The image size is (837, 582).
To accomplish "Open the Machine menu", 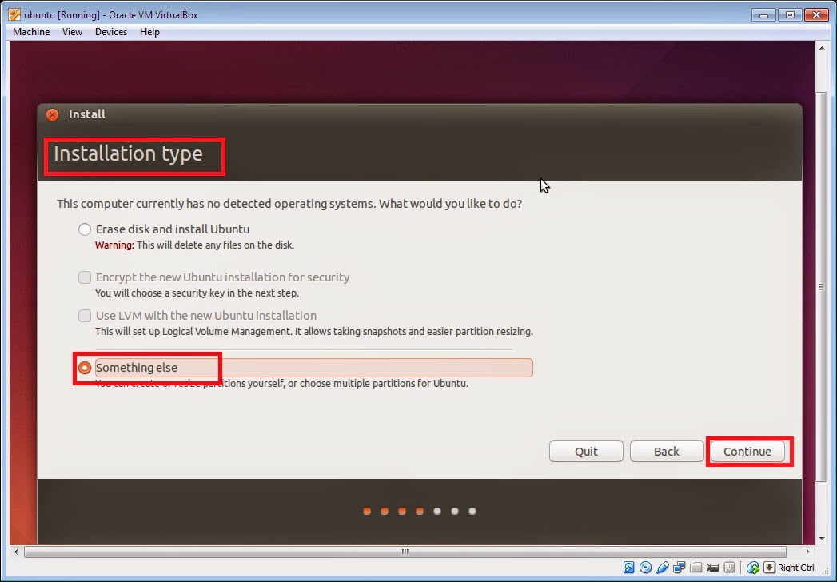I will click(x=31, y=32).
